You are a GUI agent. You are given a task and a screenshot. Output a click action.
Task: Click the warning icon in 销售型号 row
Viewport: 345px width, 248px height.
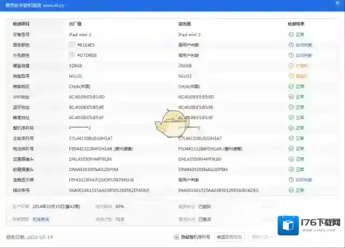[x=291, y=76]
